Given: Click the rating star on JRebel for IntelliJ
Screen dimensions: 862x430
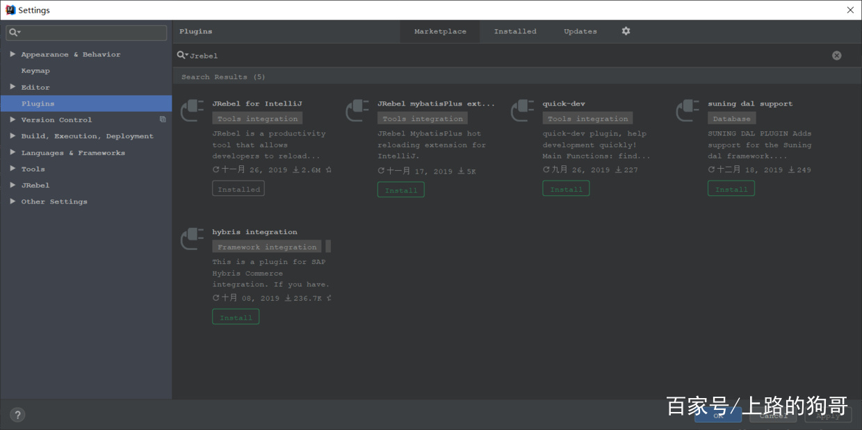Looking at the screenshot, I should tap(328, 169).
